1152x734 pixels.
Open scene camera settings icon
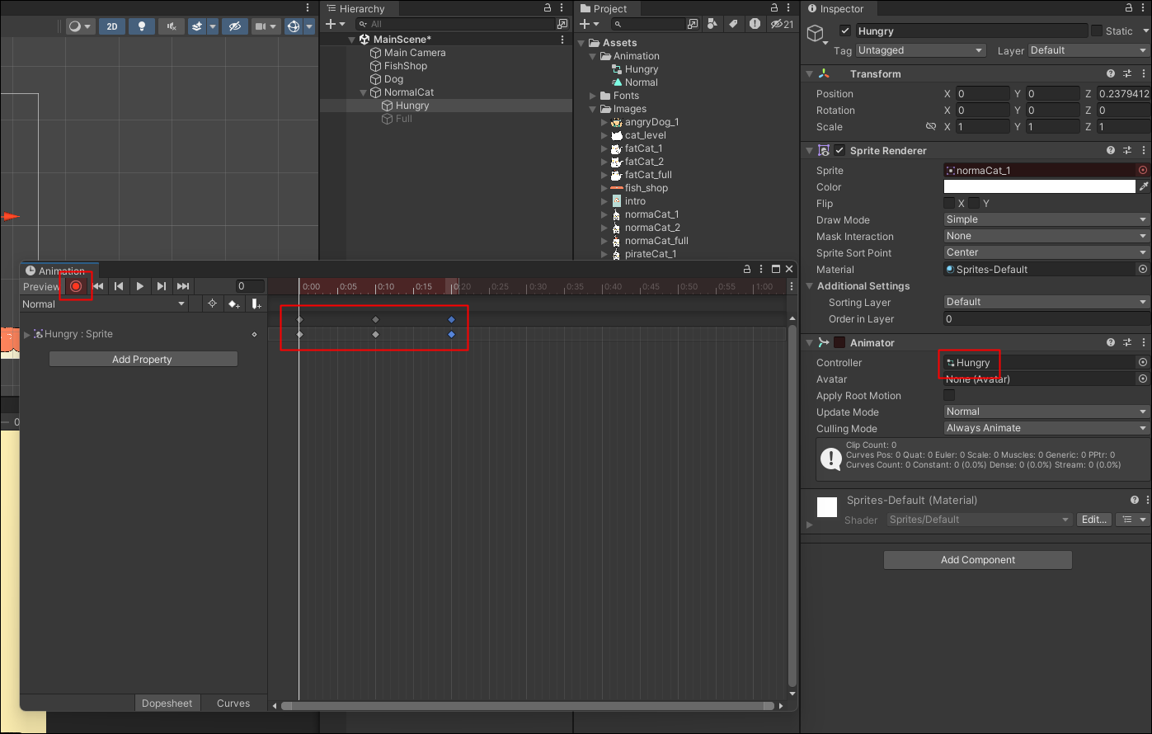[261, 26]
